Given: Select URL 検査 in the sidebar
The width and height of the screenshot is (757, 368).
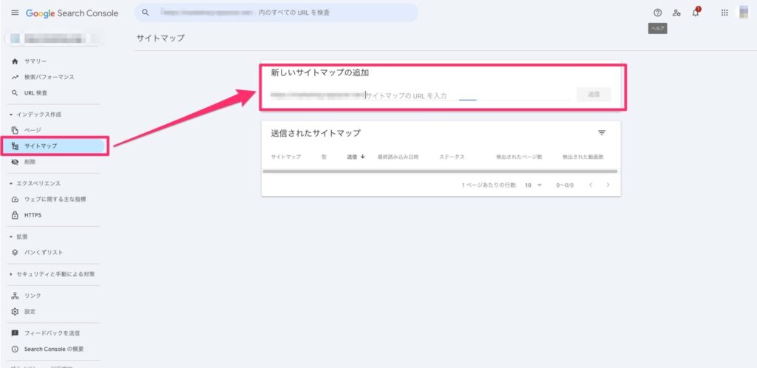Looking at the screenshot, I should [35, 93].
